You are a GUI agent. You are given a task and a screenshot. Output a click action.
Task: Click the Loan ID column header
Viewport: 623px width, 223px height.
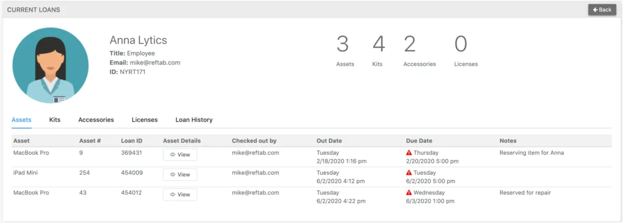coord(131,141)
